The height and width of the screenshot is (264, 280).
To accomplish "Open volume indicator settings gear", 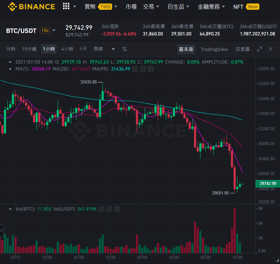I will tap(109, 209).
